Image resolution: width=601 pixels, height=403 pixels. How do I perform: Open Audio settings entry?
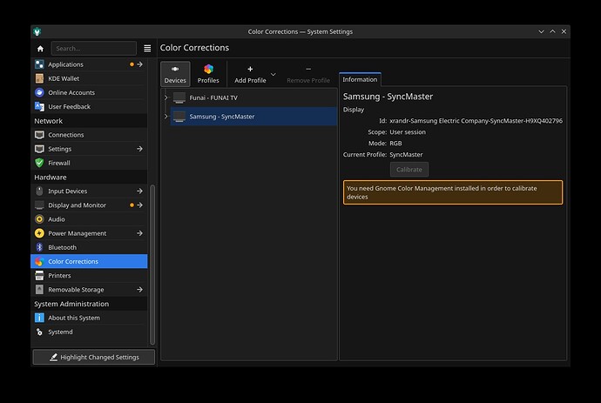(89, 219)
